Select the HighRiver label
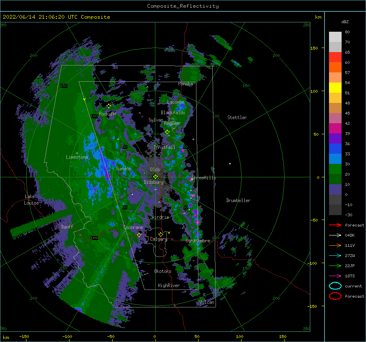366x342 pixels. [x=169, y=285]
